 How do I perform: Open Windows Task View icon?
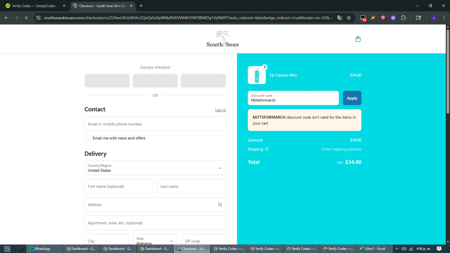coord(7,249)
